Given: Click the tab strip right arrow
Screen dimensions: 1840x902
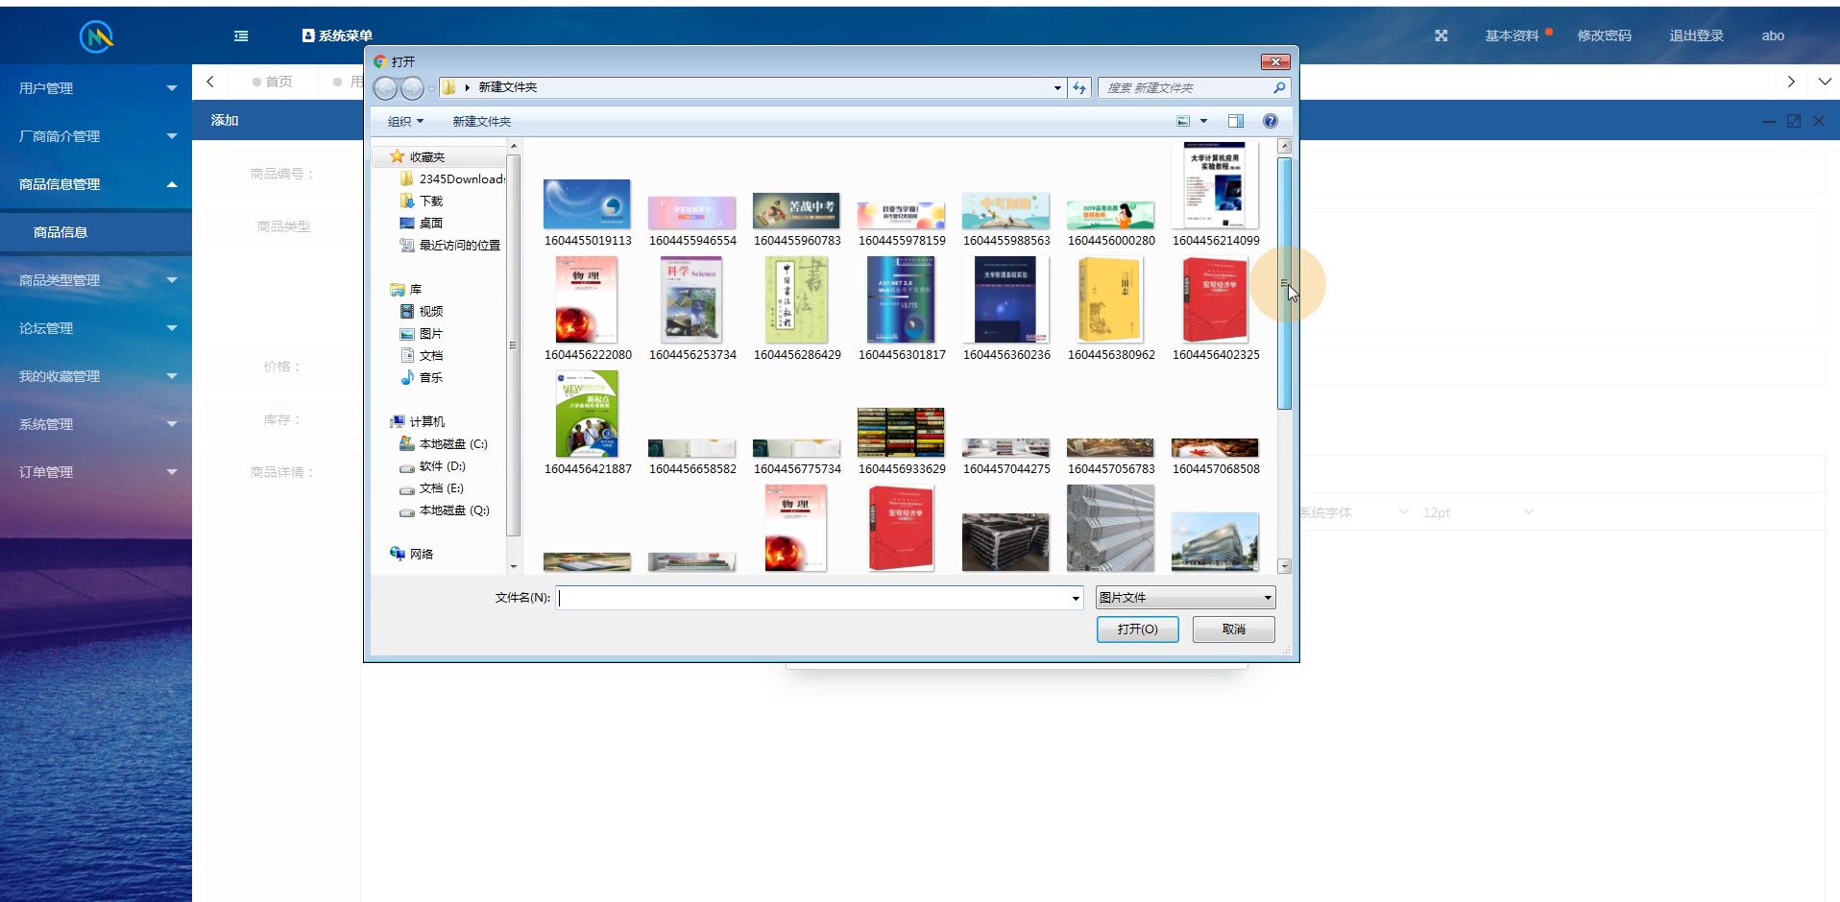Looking at the screenshot, I should point(1791,82).
